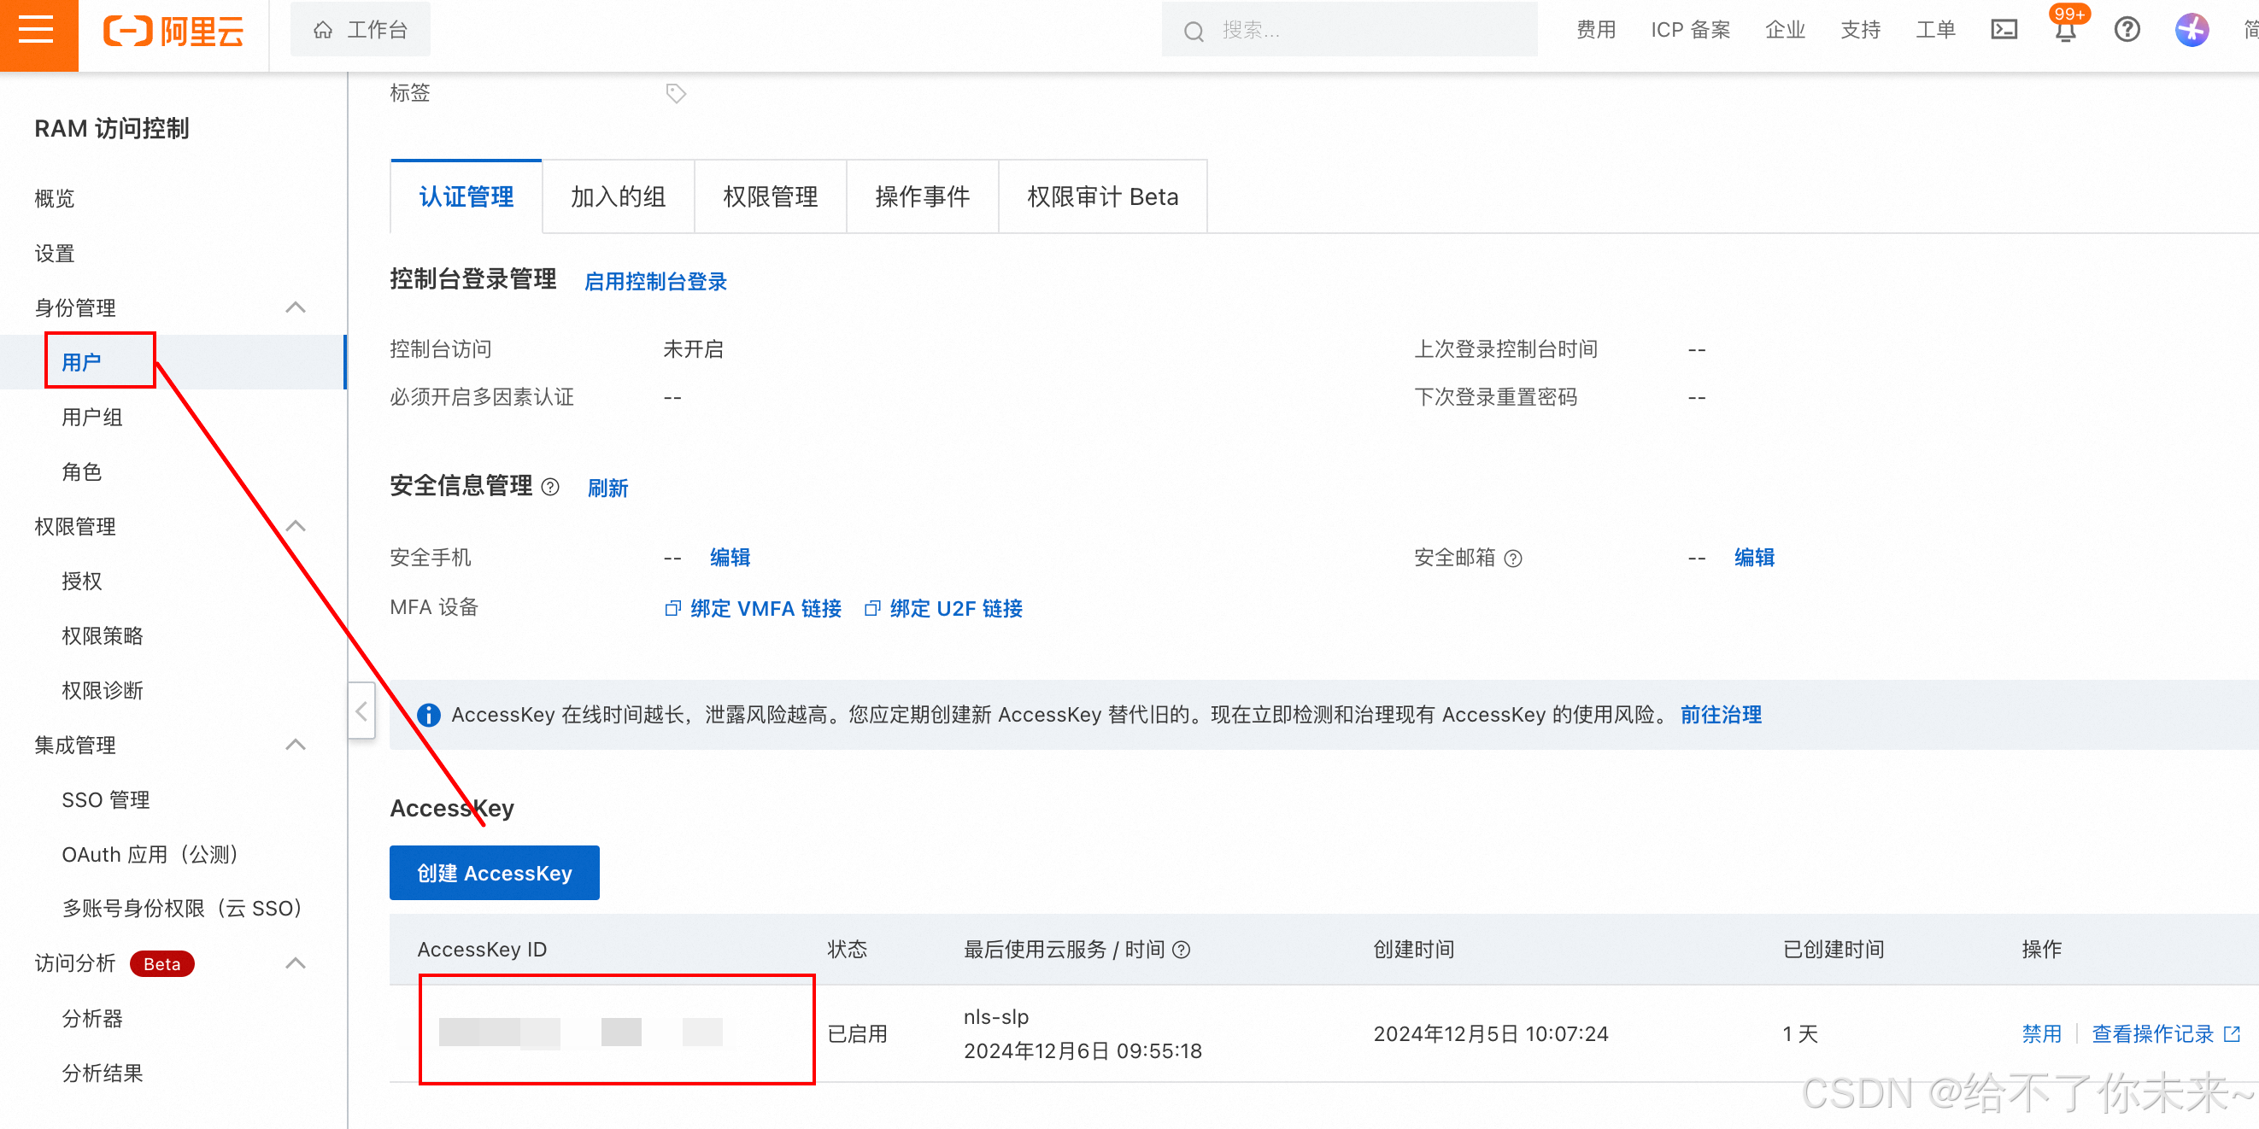Click the Alibaba Cloud logo
This screenshot has width=2259, height=1129.
click(173, 32)
